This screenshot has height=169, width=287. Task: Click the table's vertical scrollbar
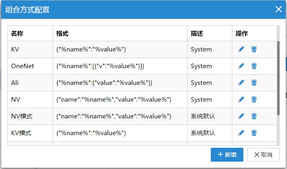coord(278,78)
